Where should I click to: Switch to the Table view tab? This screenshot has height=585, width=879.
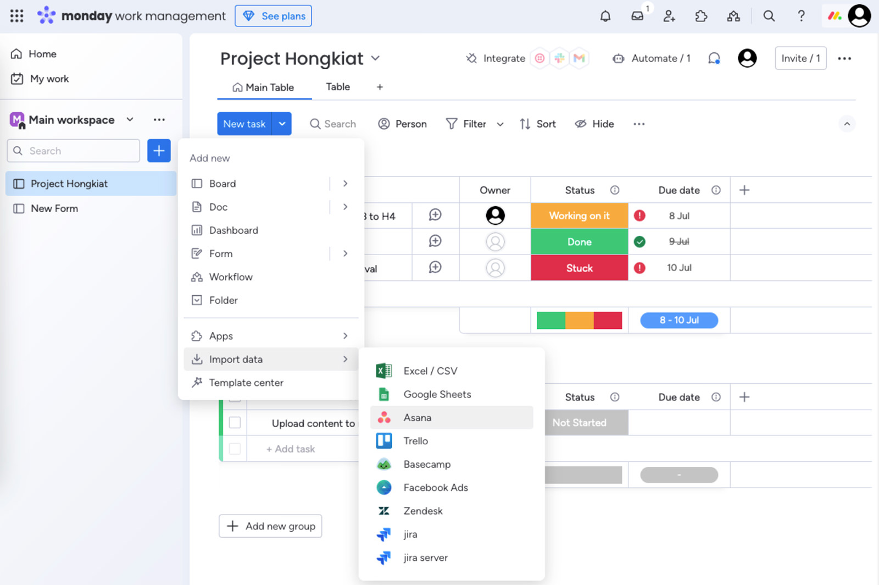coord(338,87)
